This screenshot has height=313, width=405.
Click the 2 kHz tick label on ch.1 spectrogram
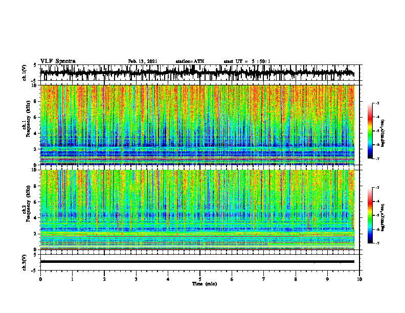click(x=36, y=149)
